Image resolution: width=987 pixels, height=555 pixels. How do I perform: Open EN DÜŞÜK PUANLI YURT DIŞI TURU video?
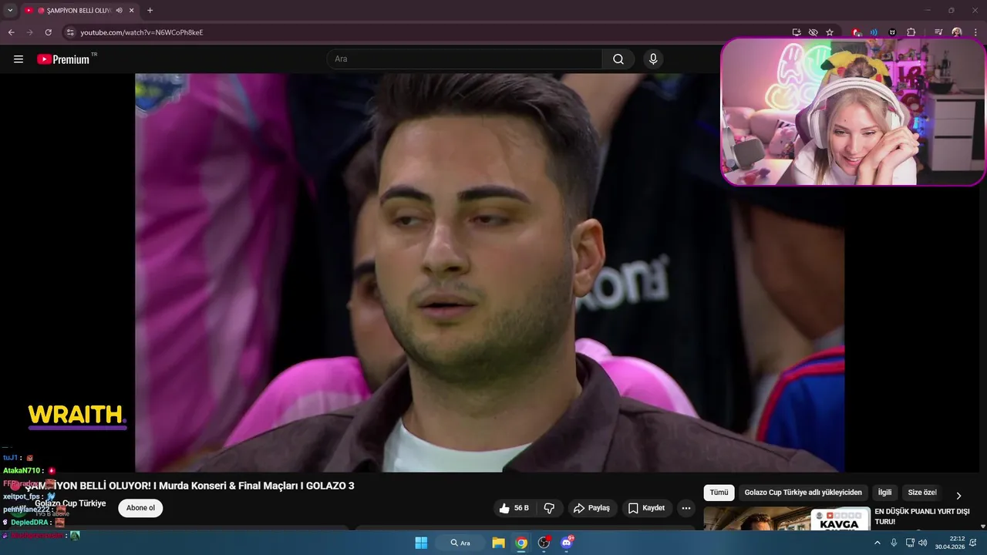(921, 516)
